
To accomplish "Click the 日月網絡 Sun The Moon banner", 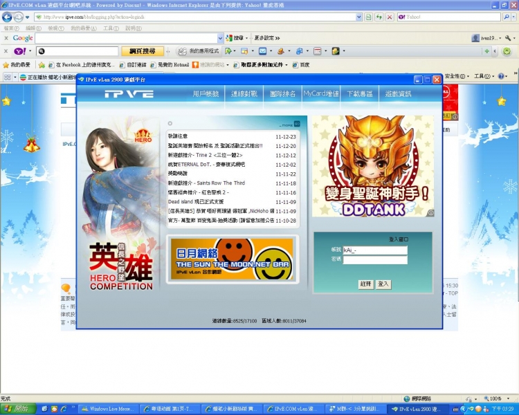I will point(232,259).
